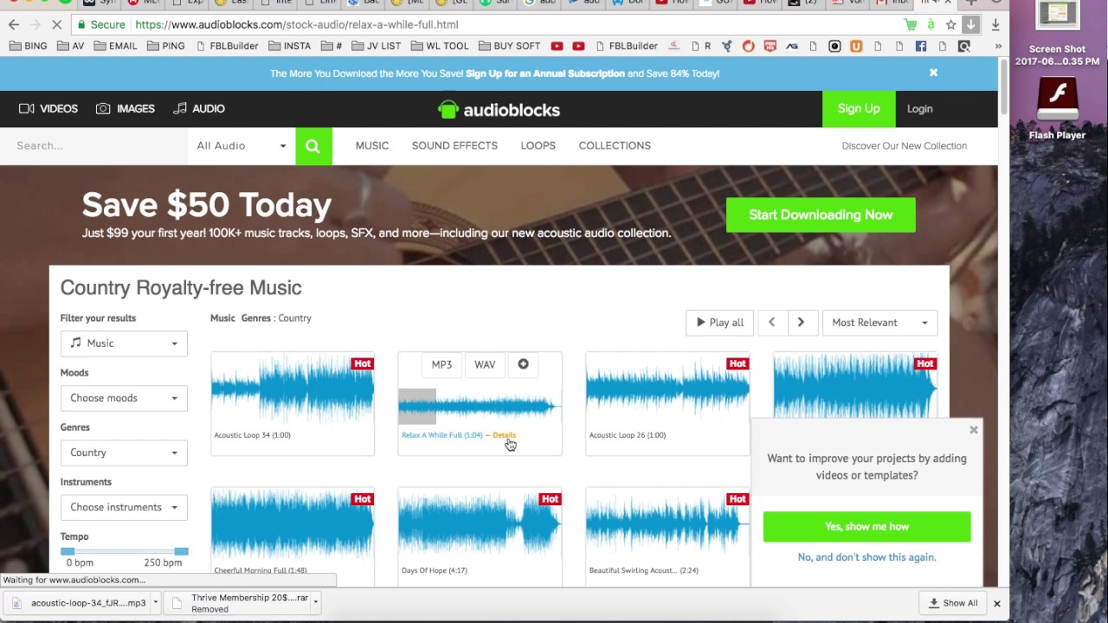This screenshot has height=623, width=1108.
Task: Play the Cheerful Morning Full waveform
Action: click(293, 525)
